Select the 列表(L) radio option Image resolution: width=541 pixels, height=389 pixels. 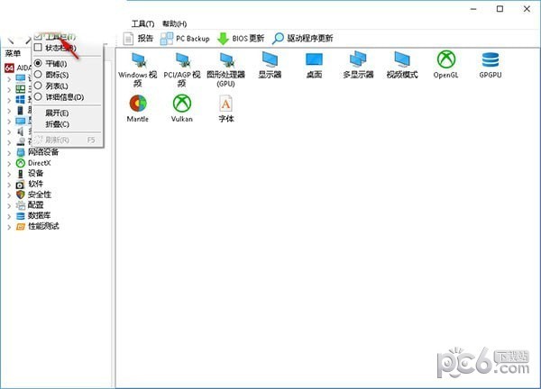tap(38, 86)
